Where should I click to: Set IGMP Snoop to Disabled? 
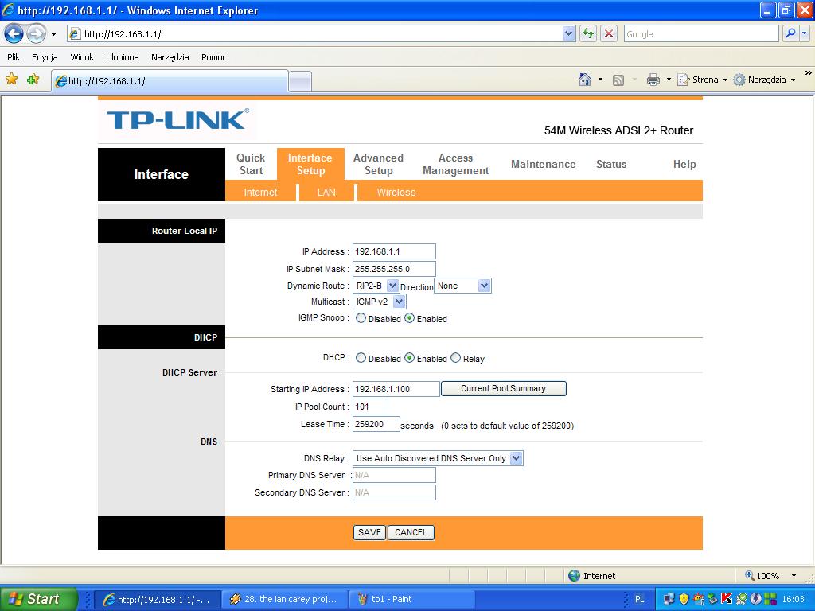[x=361, y=318]
